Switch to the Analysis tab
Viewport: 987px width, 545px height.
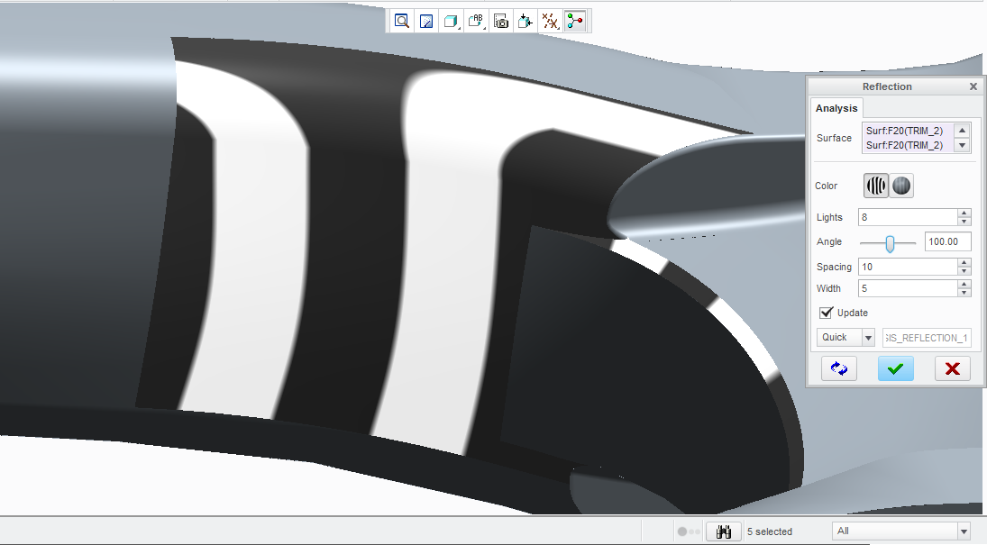[x=836, y=108]
